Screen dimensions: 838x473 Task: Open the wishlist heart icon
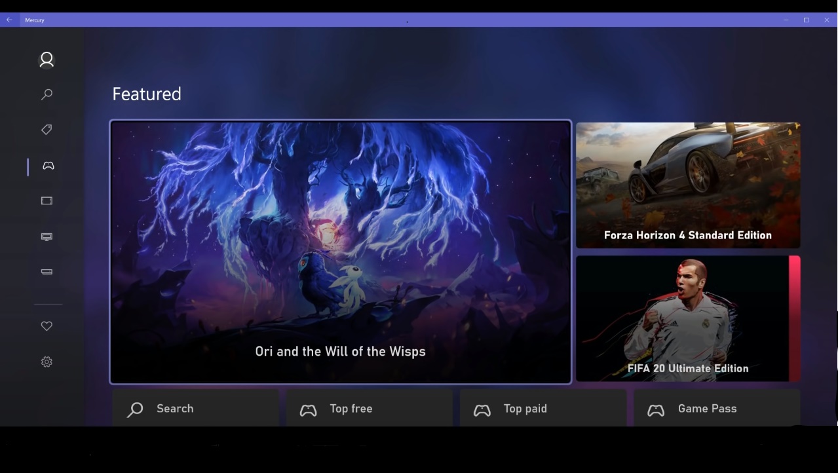47,326
